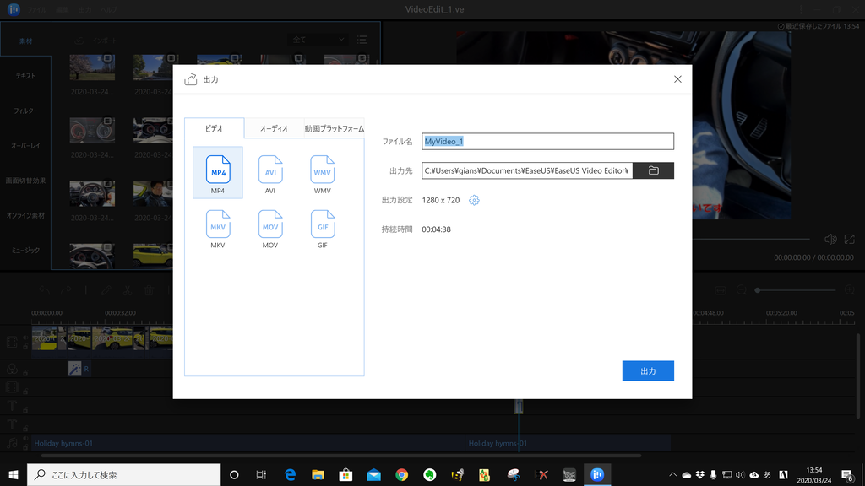
Task: Open the 動画プラットフォーム tab
Action: (x=335, y=128)
